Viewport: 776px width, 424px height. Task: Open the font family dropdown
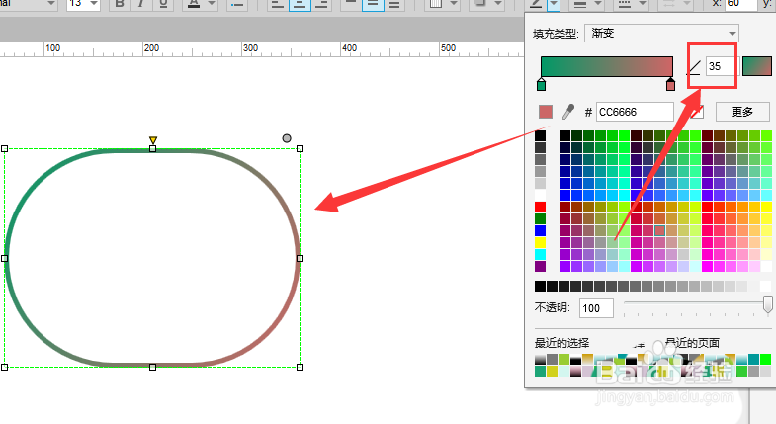pos(51,4)
